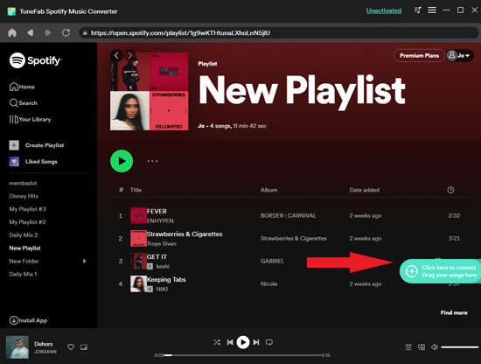481x364 pixels.
Task: Click the Keeping Tabs cover thumbnail
Action: point(138,283)
